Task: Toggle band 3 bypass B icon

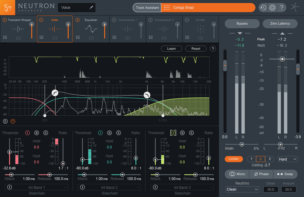Action: (x=182, y=133)
